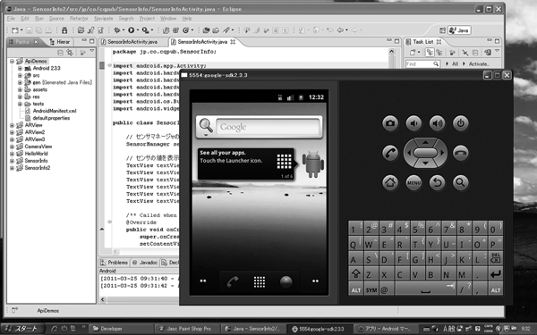Click the emulator home button
537x335 pixels.
point(390,182)
